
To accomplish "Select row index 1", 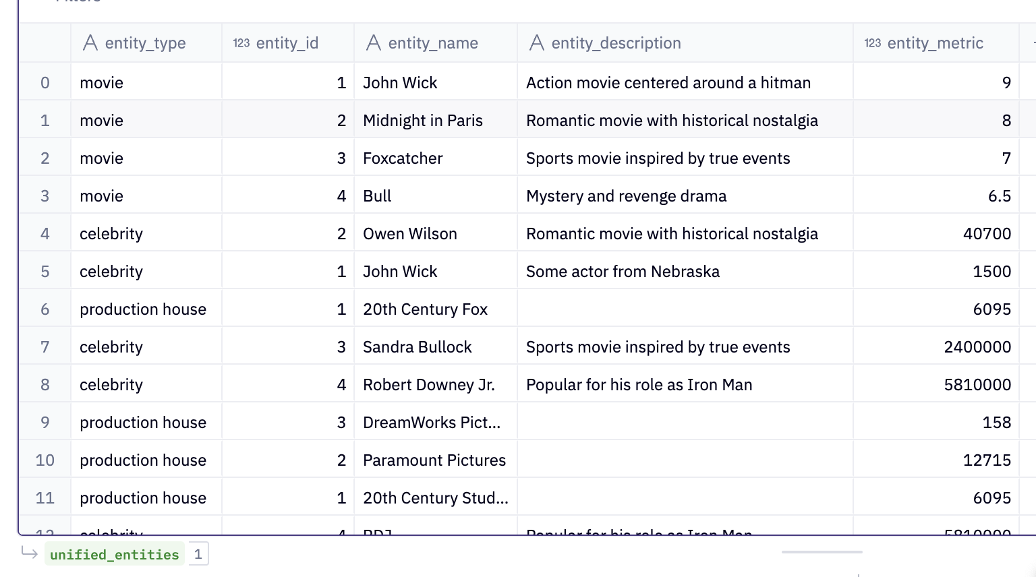I will click(45, 121).
